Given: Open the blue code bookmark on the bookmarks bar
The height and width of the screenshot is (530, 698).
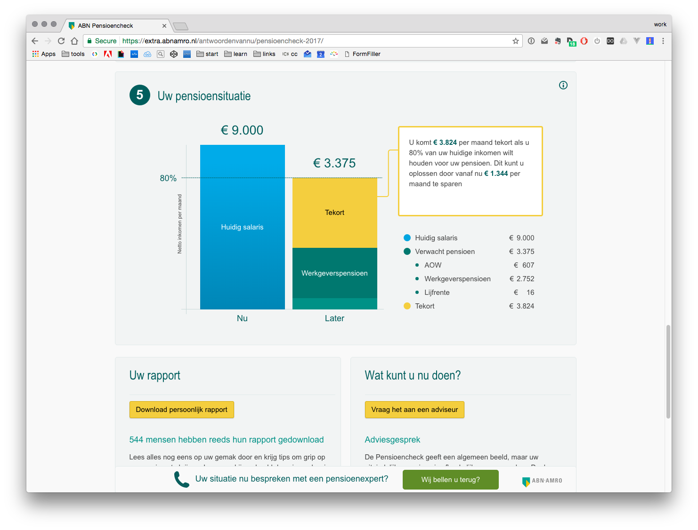Looking at the screenshot, I should pyautogui.click(x=134, y=54).
